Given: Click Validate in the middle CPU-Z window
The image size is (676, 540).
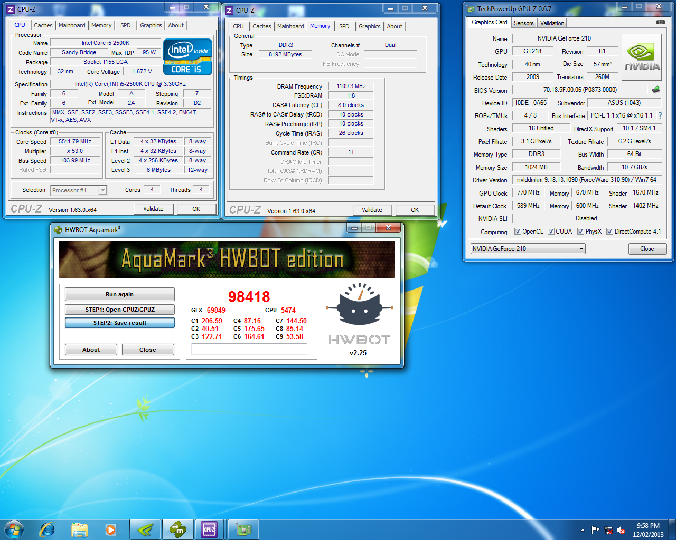Looking at the screenshot, I should click(372, 210).
